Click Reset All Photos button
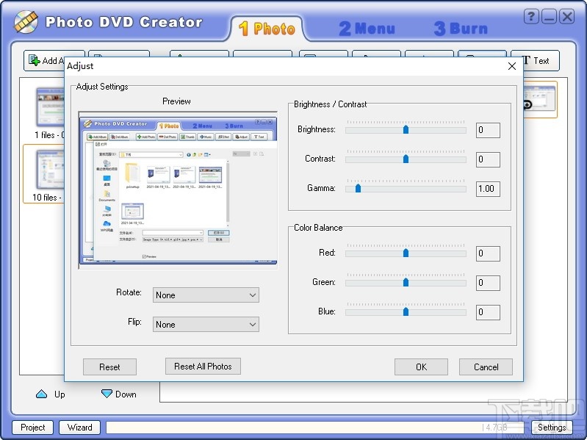The width and height of the screenshot is (587, 440). tap(203, 367)
